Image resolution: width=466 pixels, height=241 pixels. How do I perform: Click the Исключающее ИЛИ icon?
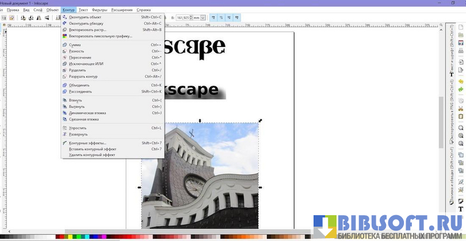pos(64,64)
